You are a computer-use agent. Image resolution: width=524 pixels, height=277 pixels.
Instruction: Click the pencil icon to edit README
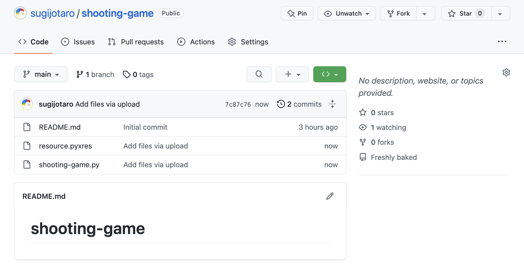tap(329, 196)
